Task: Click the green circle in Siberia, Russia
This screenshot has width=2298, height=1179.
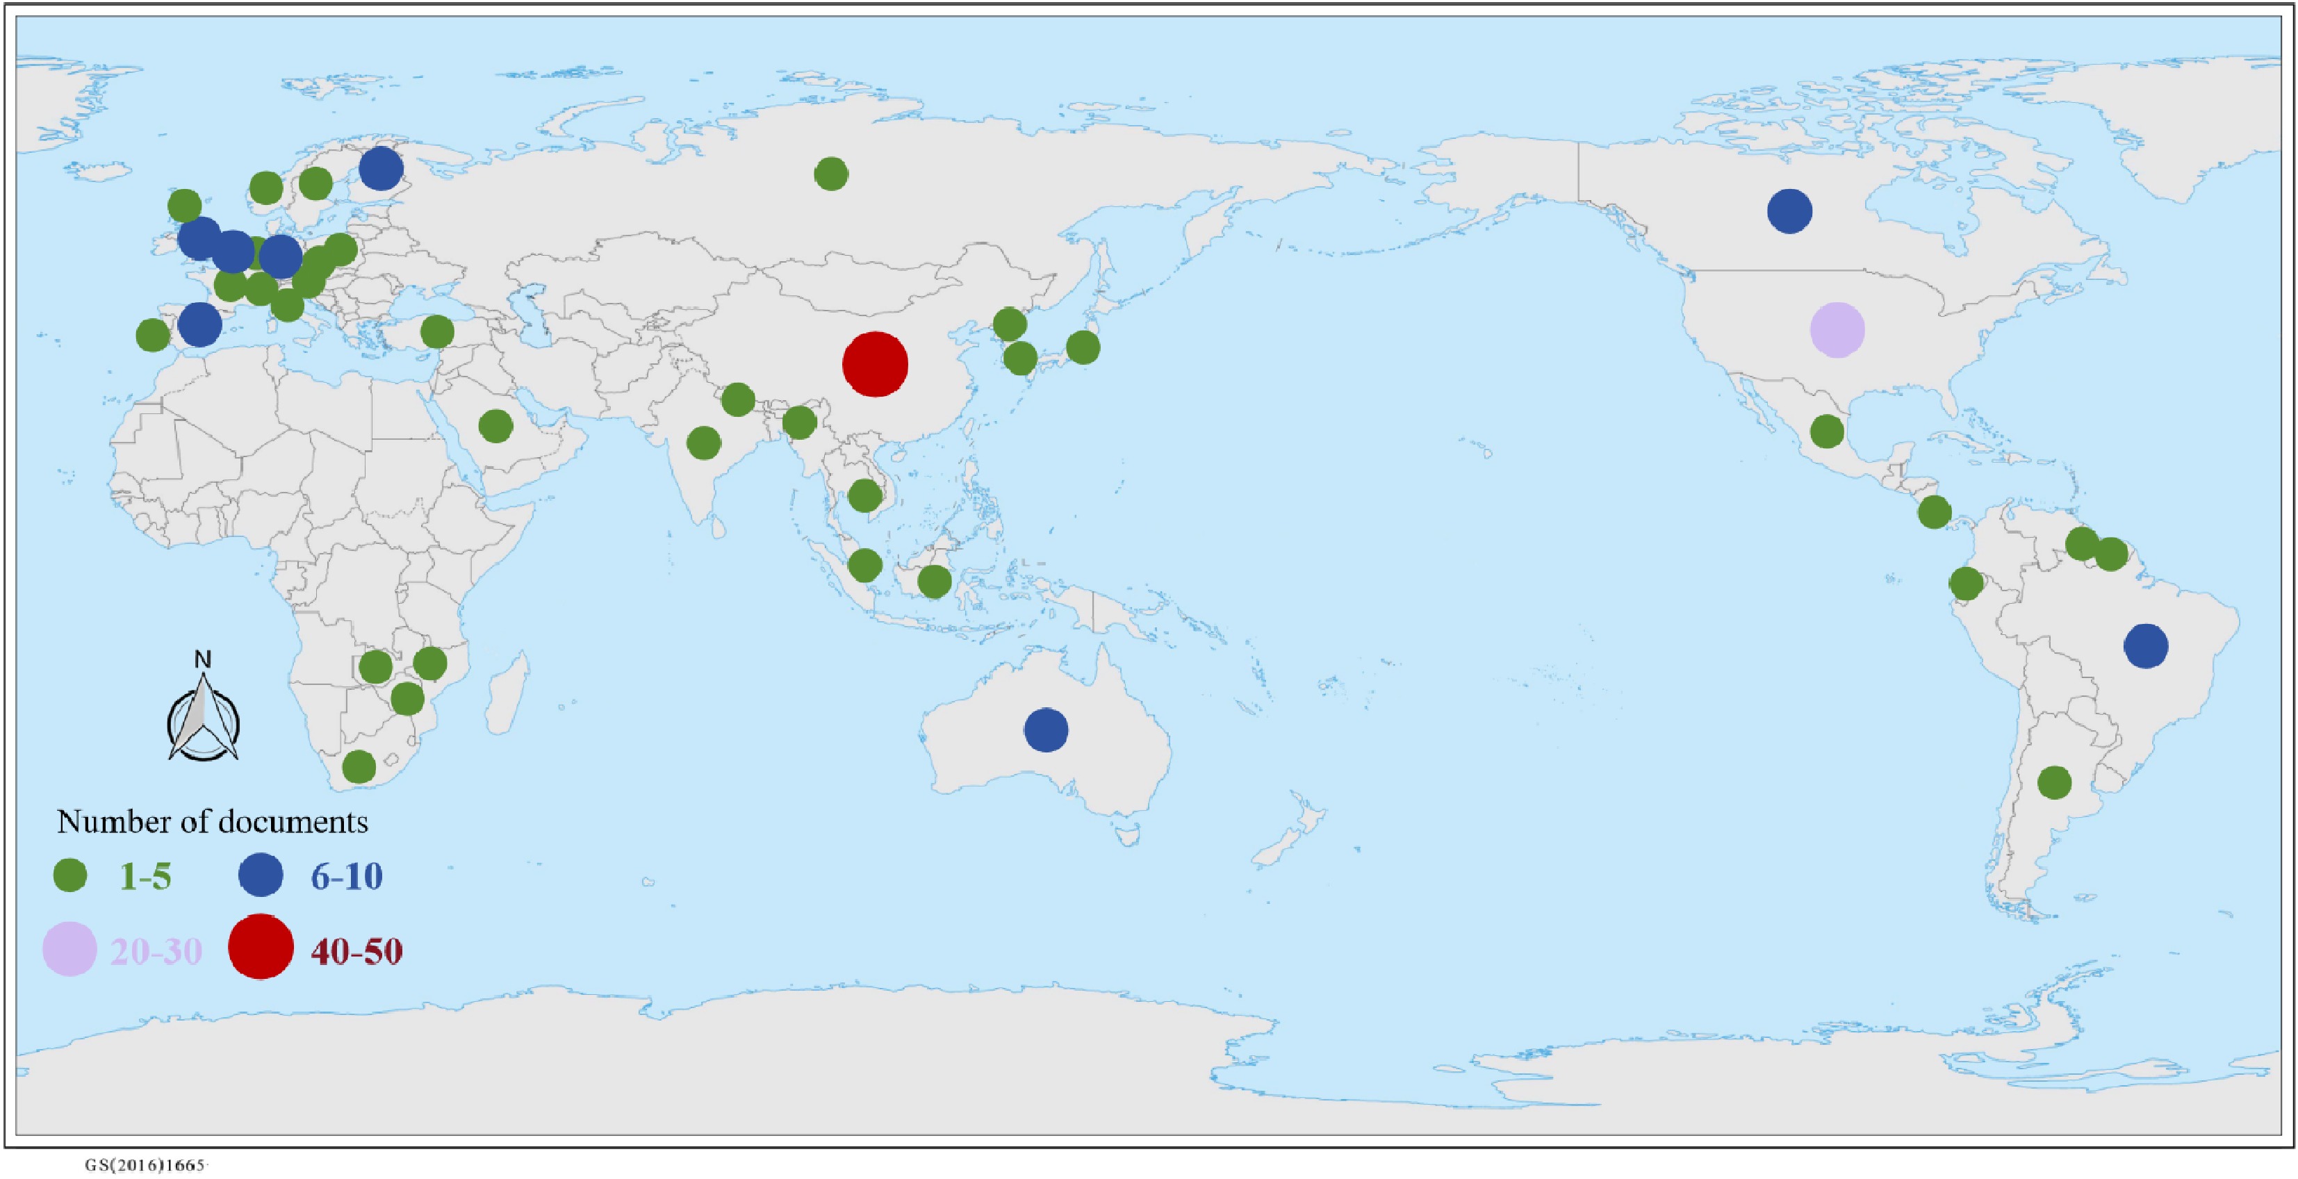Action: [831, 174]
